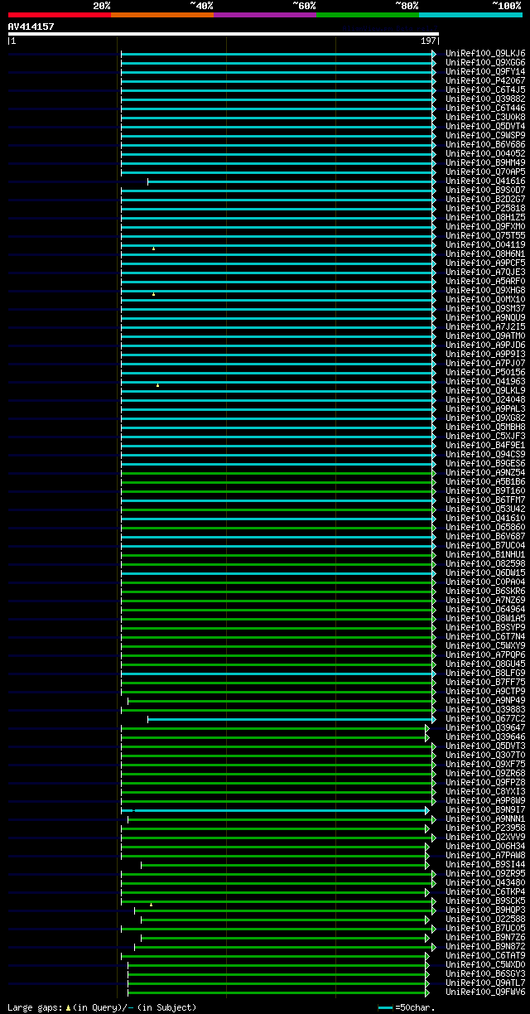The image size is (530, 1014).
Task: Select the UniRef100_Q9LKL9 label
Action: pyautogui.click(x=485, y=390)
